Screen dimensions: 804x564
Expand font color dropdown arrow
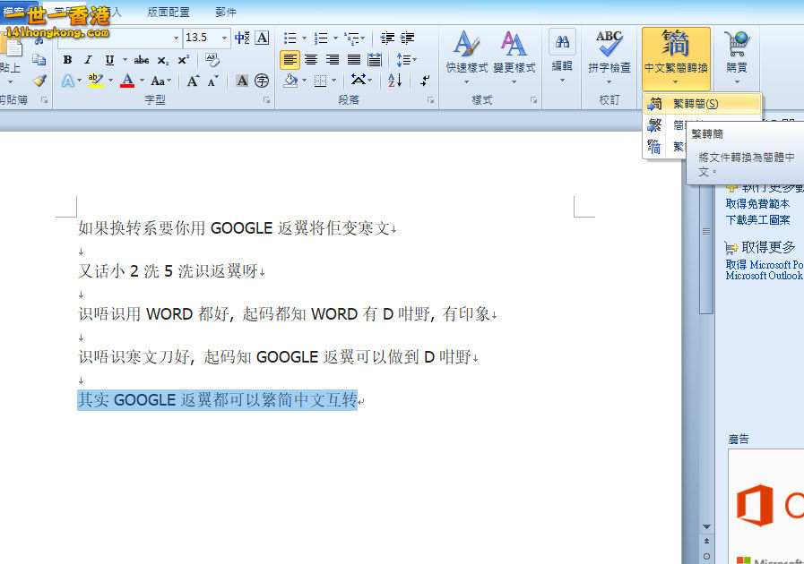point(142,81)
